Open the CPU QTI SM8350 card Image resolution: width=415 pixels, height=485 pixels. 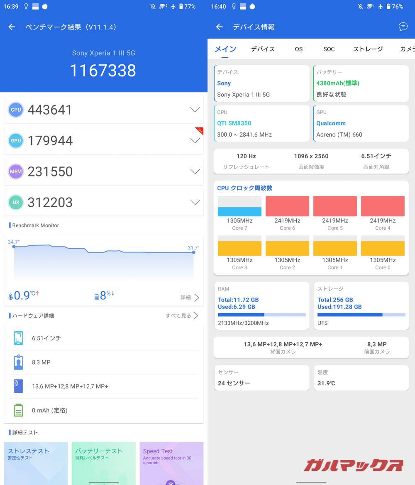(261, 123)
